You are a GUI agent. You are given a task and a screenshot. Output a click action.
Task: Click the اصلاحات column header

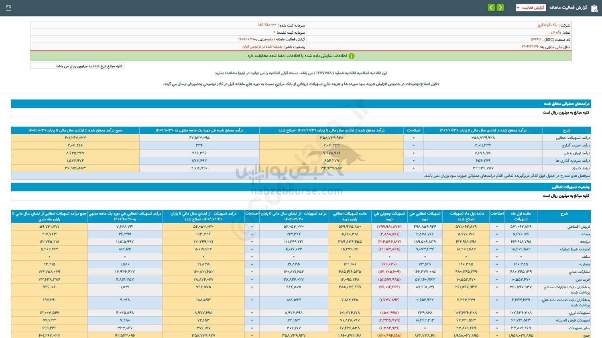coord(414,130)
